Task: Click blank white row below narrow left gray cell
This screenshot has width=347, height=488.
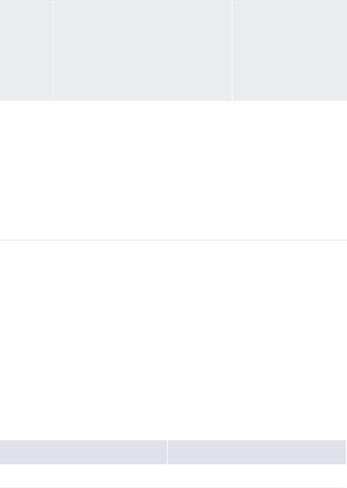Action: pos(26,170)
